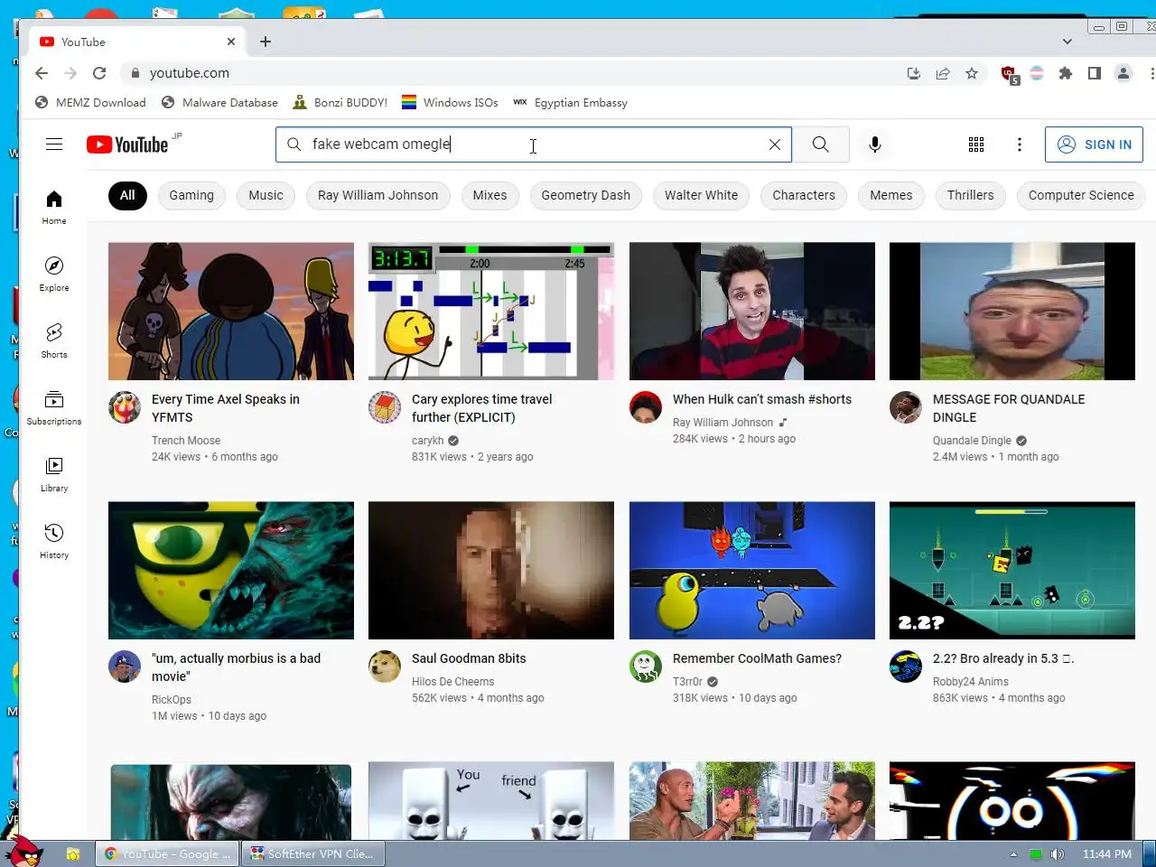Select the Music filter chip
This screenshot has height=867, width=1156.
266,195
